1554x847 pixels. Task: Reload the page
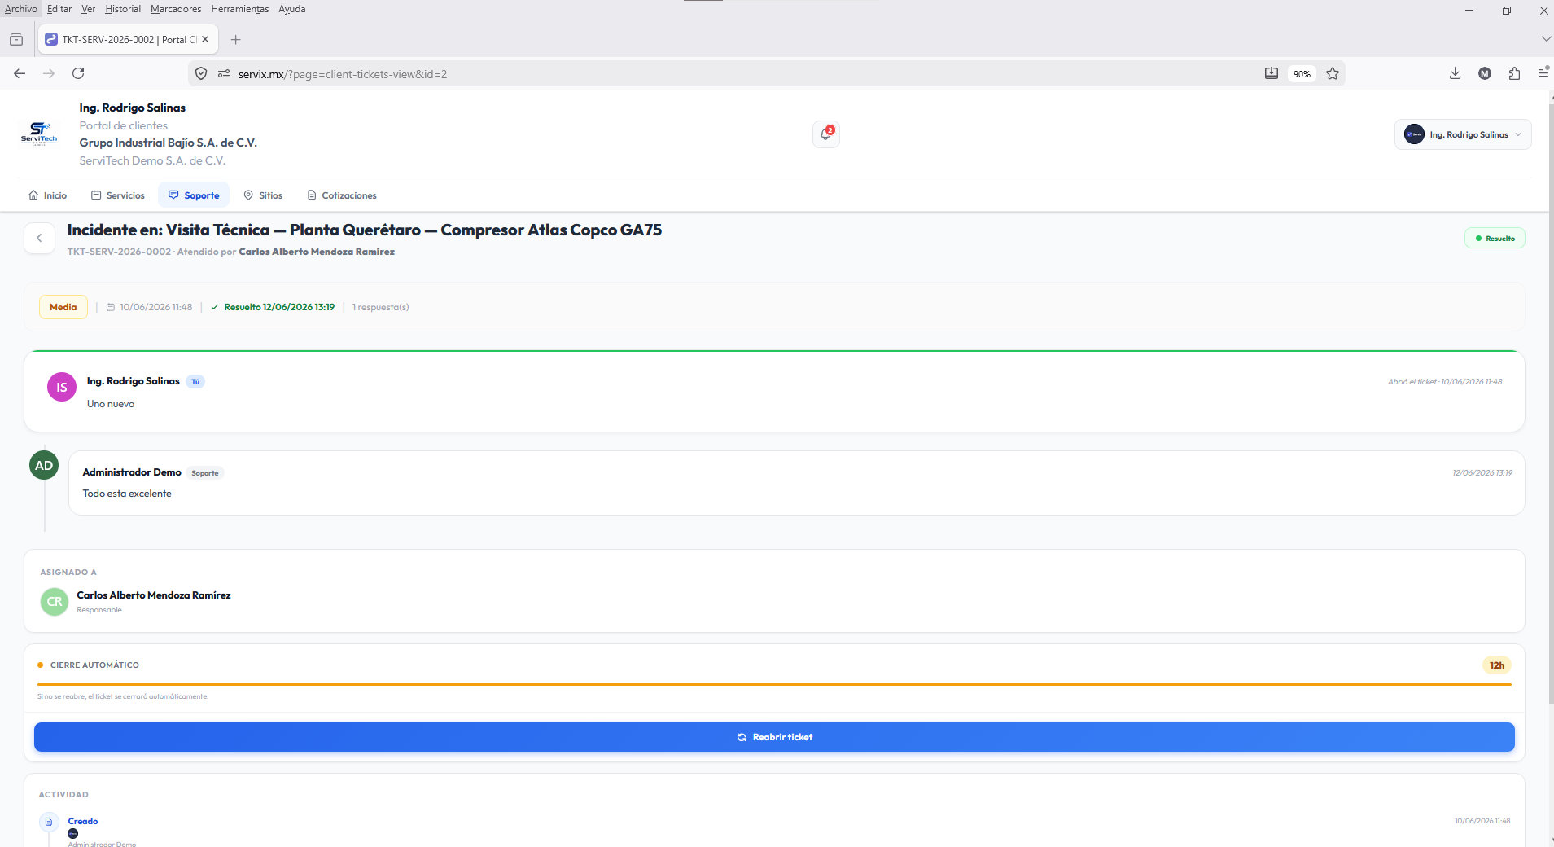pyautogui.click(x=78, y=73)
